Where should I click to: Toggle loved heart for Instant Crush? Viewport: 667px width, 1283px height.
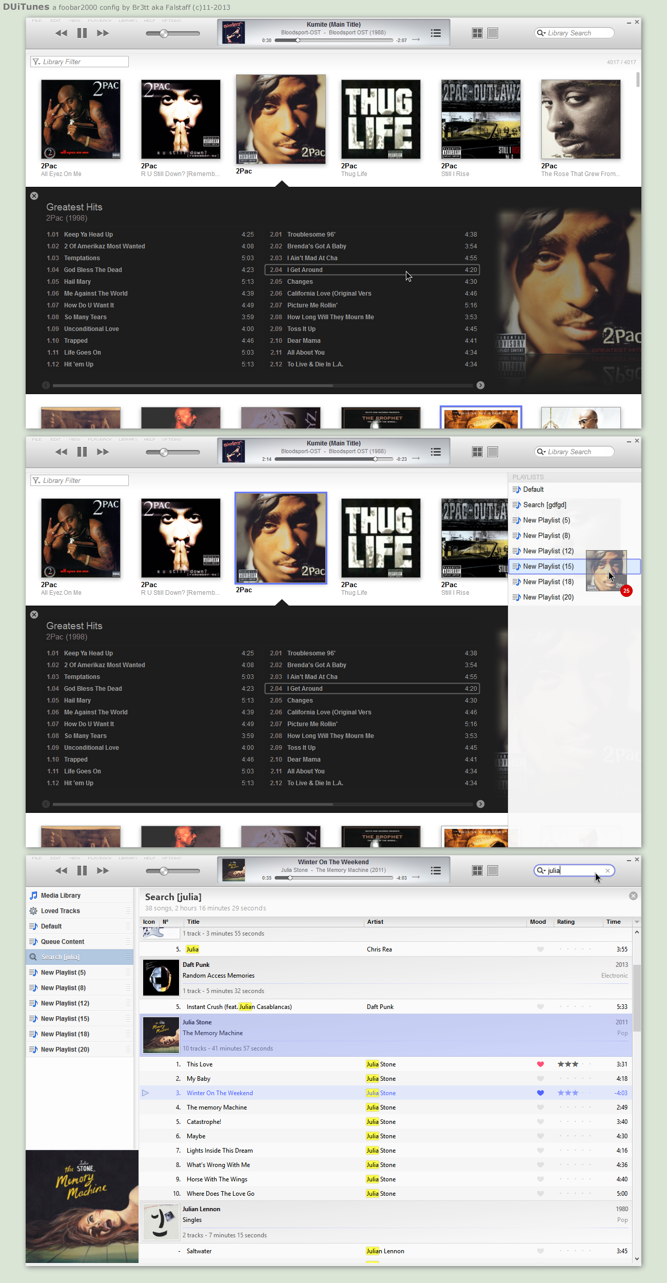[x=540, y=1007]
